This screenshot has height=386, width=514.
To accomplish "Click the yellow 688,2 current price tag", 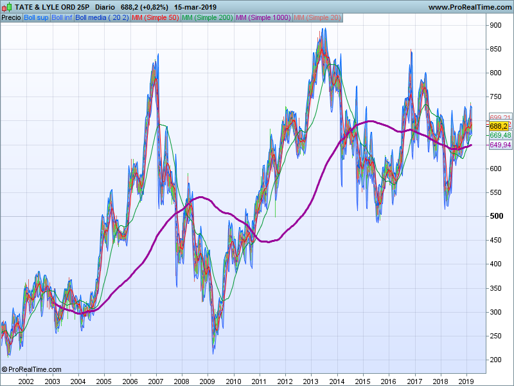I will tap(499, 126).
